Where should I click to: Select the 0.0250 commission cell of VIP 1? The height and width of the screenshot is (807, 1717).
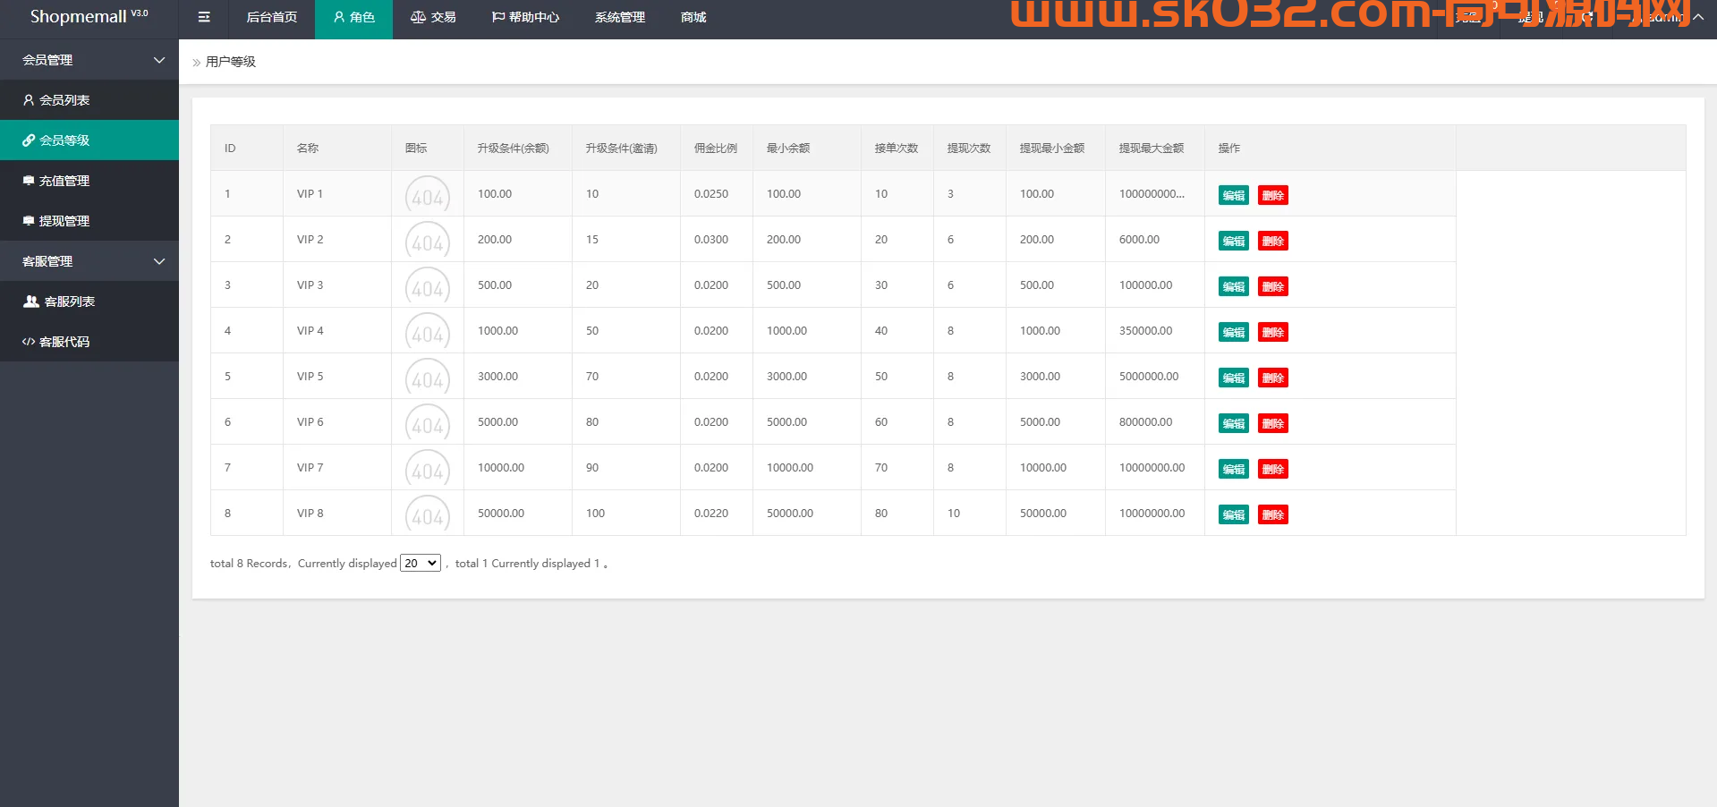coord(717,193)
